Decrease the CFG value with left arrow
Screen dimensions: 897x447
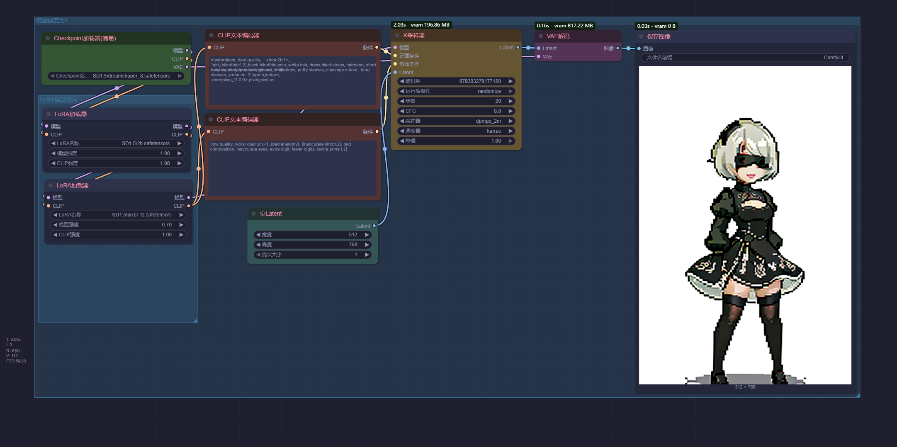point(401,111)
